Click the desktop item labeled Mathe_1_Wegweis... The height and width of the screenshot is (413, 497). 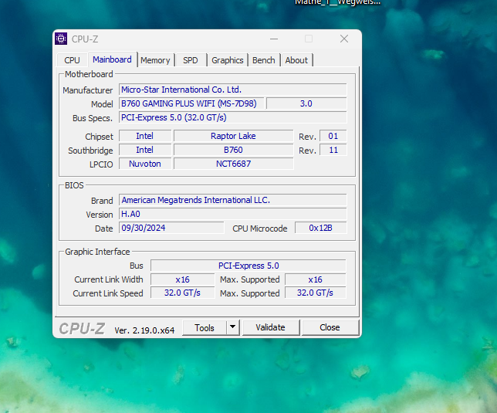click(x=337, y=2)
